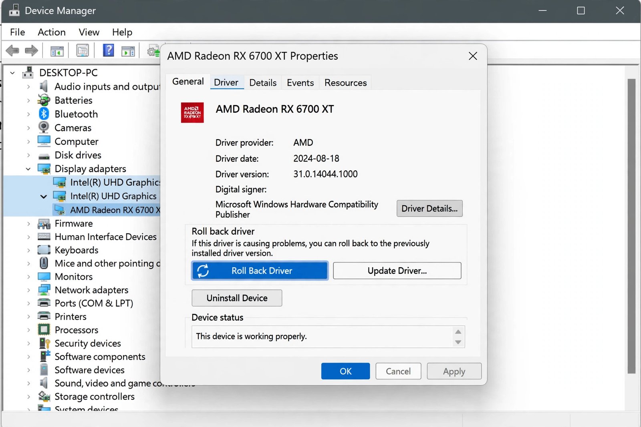The height and width of the screenshot is (427, 641).
Task: Click the AMD Radeon logo in the Properties dialog
Action: click(192, 112)
